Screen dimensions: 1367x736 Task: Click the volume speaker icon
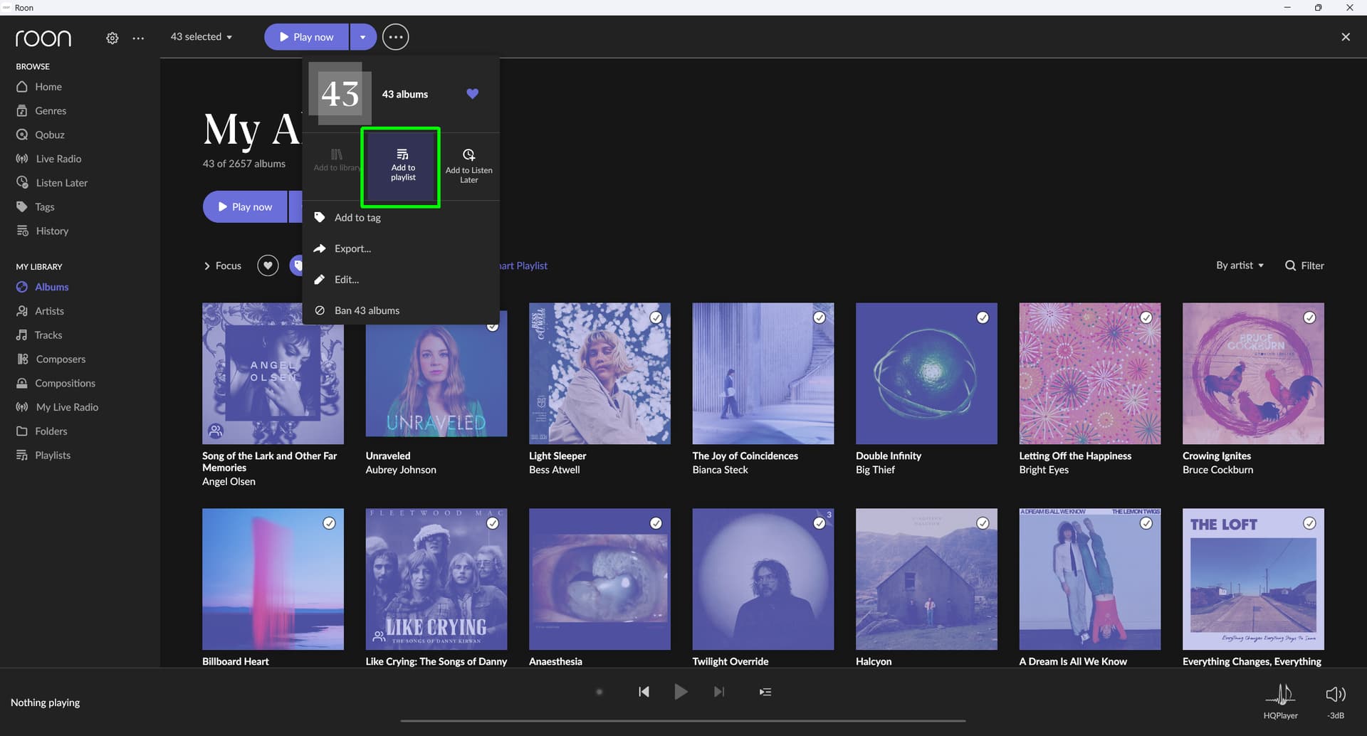1335,694
